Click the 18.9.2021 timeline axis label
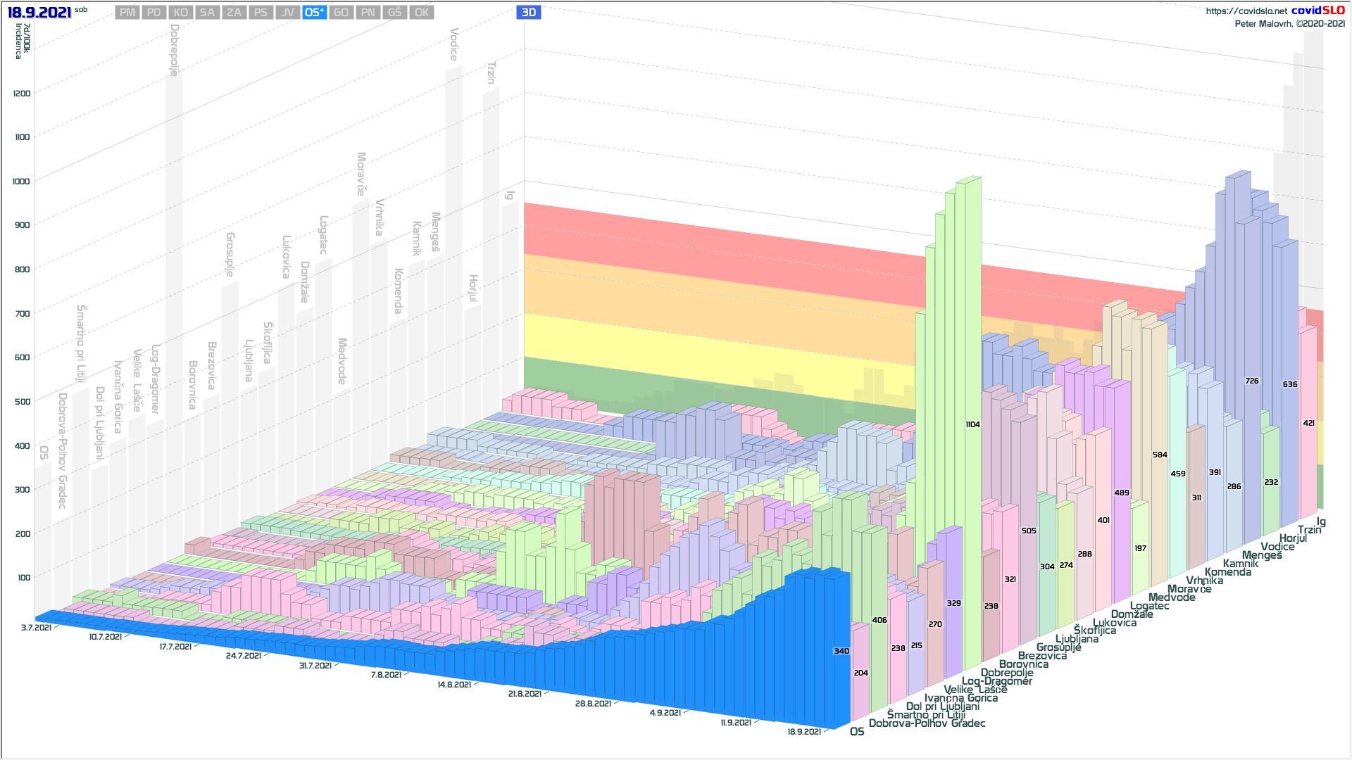Image resolution: width=1352 pixels, height=760 pixels. tap(804, 732)
